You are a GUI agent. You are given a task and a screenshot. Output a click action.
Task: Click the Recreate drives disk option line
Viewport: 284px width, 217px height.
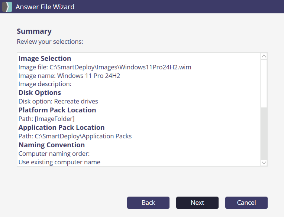coord(58,101)
